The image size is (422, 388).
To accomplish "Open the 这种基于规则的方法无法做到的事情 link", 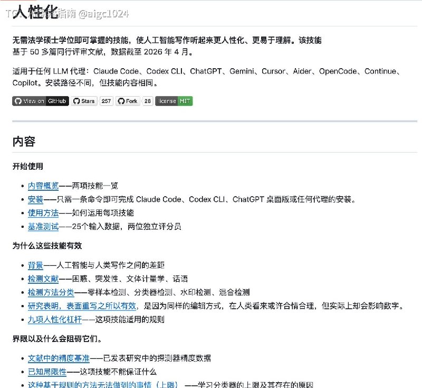I will (102, 384).
